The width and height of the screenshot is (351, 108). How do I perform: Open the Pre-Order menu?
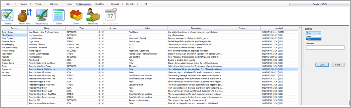tap(130, 4)
